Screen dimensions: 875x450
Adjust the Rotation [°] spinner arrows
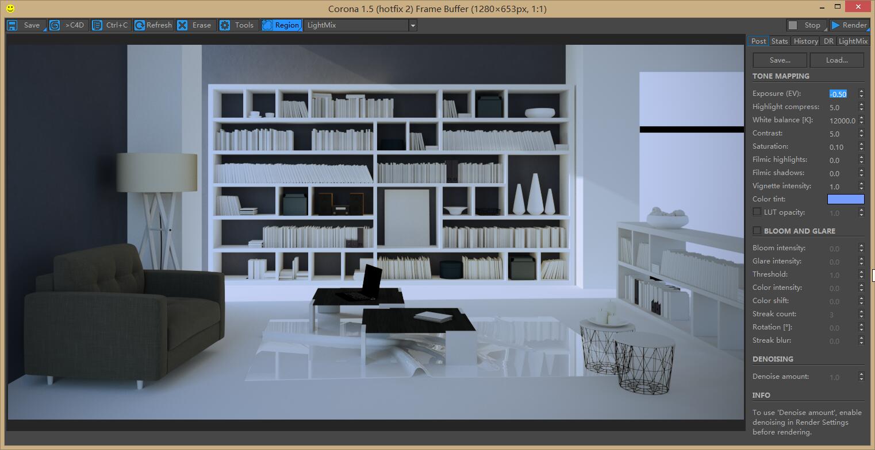pos(861,327)
